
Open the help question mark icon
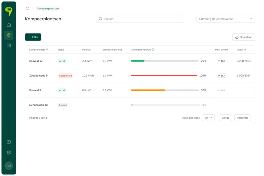tap(9, 142)
